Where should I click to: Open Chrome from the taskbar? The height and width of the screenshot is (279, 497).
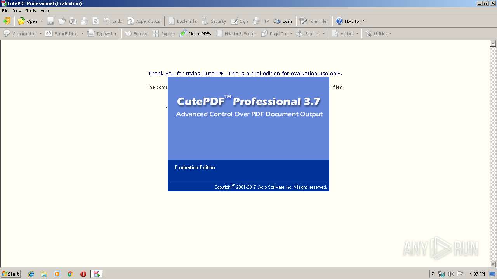coord(70,274)
